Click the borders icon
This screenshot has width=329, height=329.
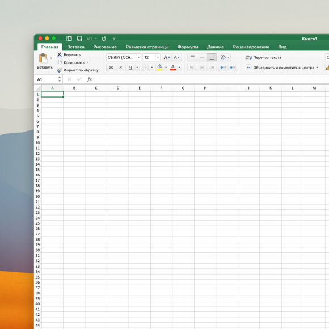tap(145, 68)
